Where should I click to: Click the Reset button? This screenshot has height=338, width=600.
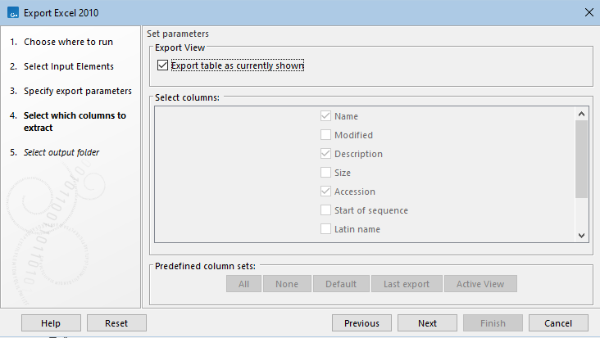tap(116, 323)
